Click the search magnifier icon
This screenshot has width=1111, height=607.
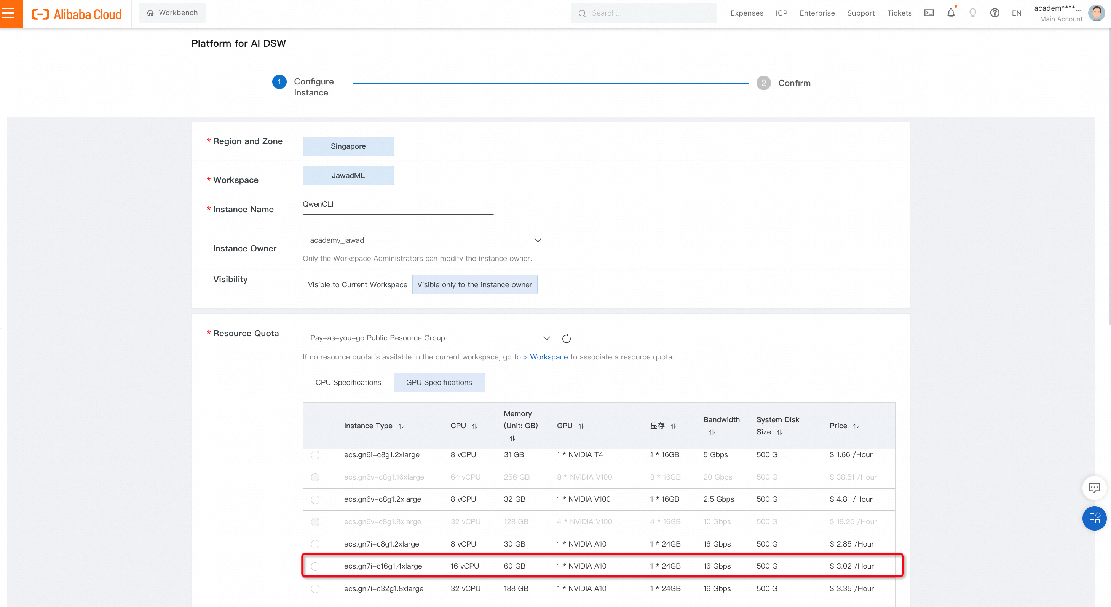pos(582,13)
